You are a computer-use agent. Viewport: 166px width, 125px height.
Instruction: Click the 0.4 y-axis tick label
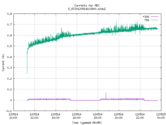coord(9,57)
